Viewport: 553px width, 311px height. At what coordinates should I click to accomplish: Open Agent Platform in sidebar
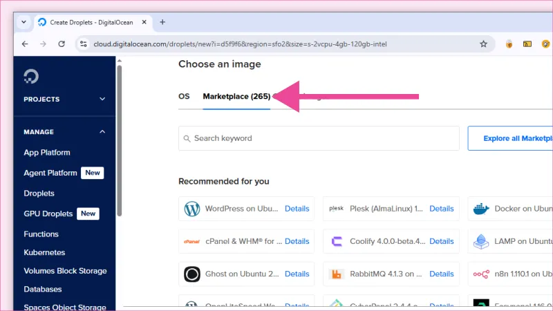pyautogui.click(x=50, y=173)
